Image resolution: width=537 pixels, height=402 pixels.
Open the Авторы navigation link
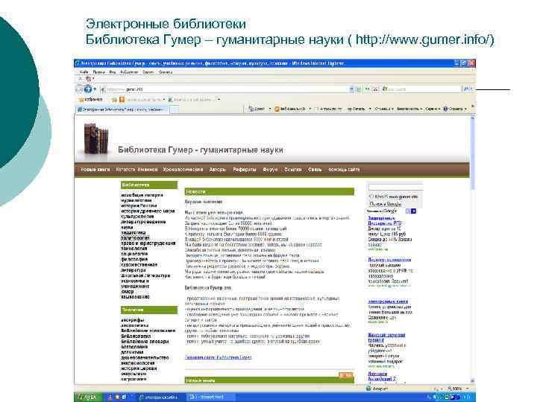218,170
